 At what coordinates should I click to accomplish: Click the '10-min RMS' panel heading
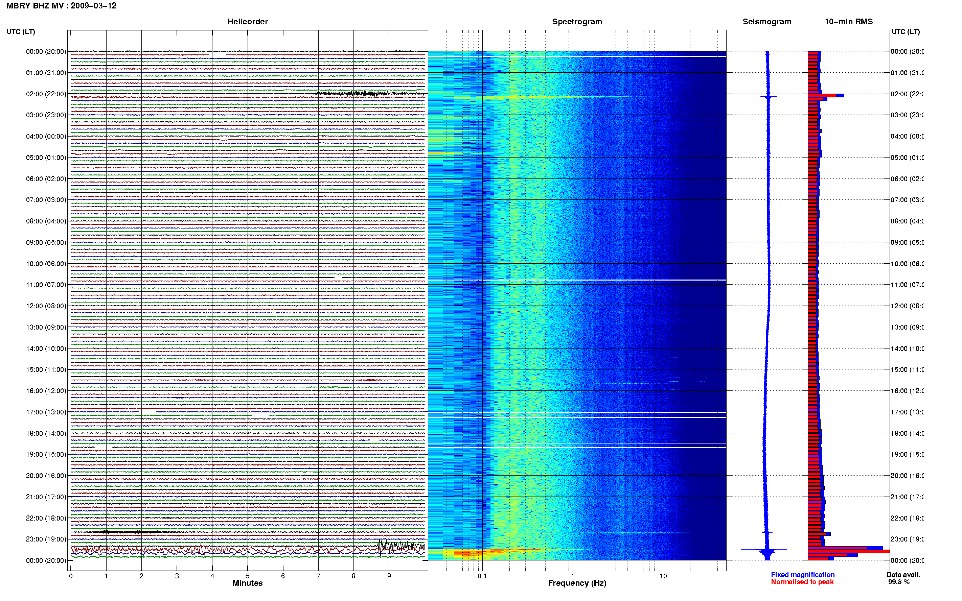click(x=848, y=22)
